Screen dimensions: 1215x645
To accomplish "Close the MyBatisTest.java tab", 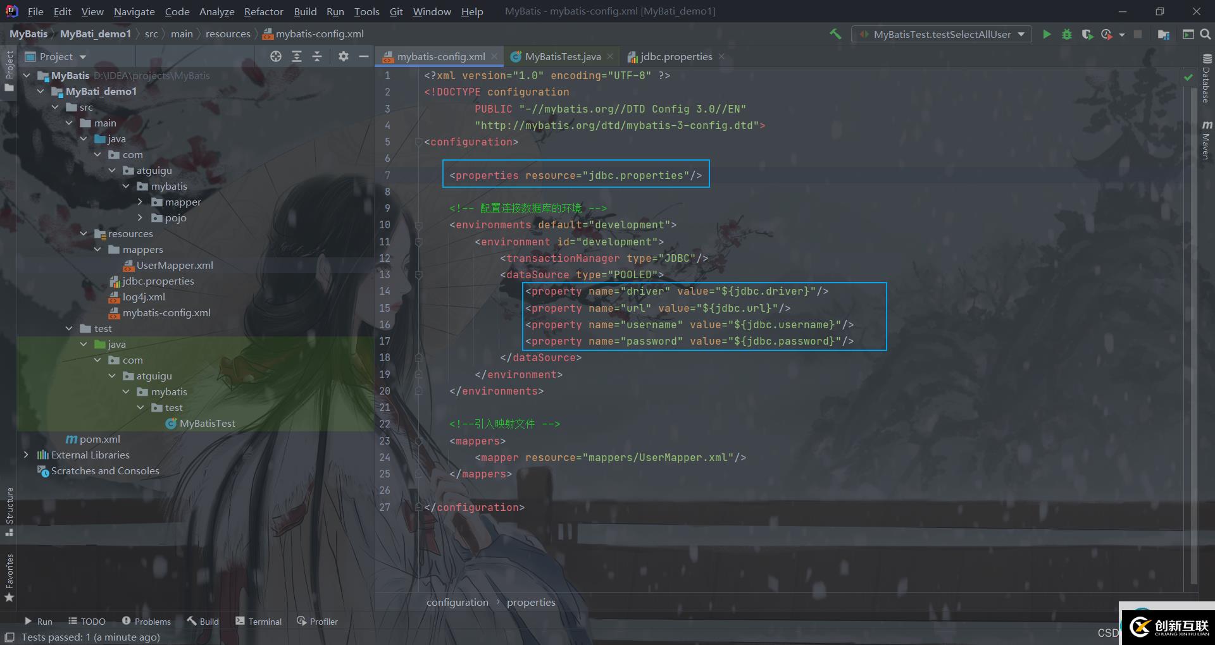I will point(610,56).
